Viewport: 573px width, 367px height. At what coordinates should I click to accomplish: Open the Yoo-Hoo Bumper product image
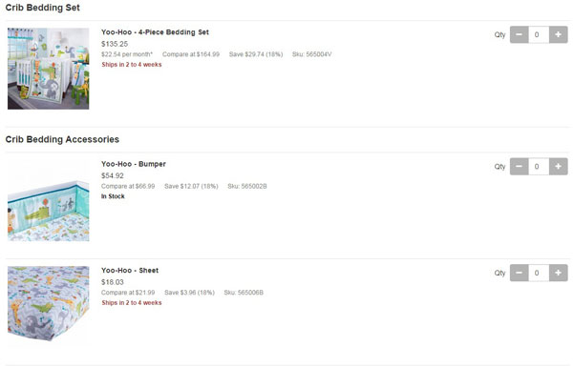pos(49,200)
